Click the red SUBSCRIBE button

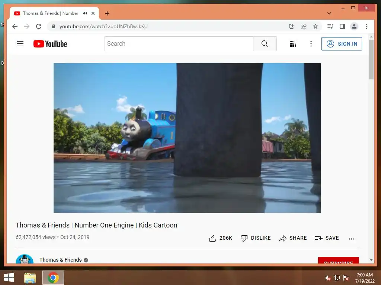pyautogui.click(x=338, y=260)
